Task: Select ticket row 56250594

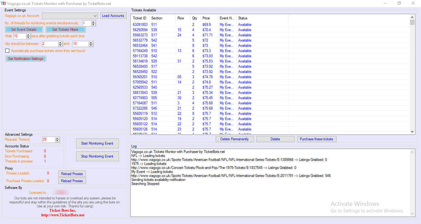Action: click(x=270, y=30)
